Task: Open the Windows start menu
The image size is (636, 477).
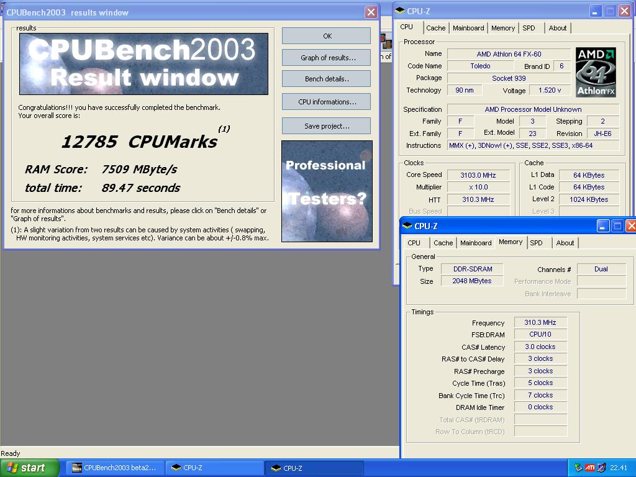Action: (30, 468)
